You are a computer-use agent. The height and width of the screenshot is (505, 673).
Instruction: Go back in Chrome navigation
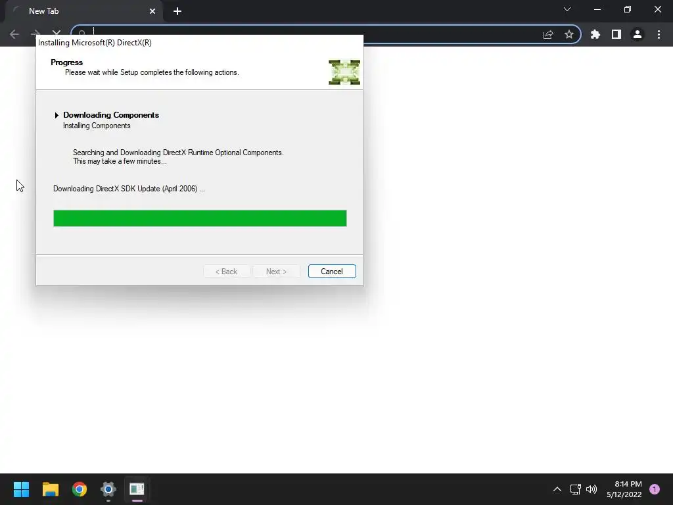(14, 34)
